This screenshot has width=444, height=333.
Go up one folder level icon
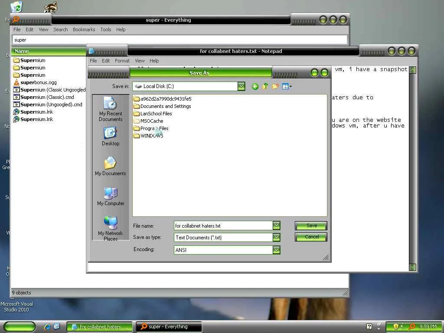pyautogui.click(x=265, y=86)
